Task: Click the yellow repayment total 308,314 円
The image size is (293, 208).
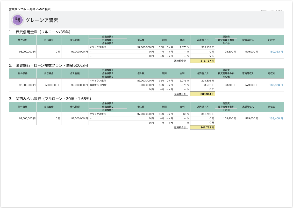Action: 203,94
